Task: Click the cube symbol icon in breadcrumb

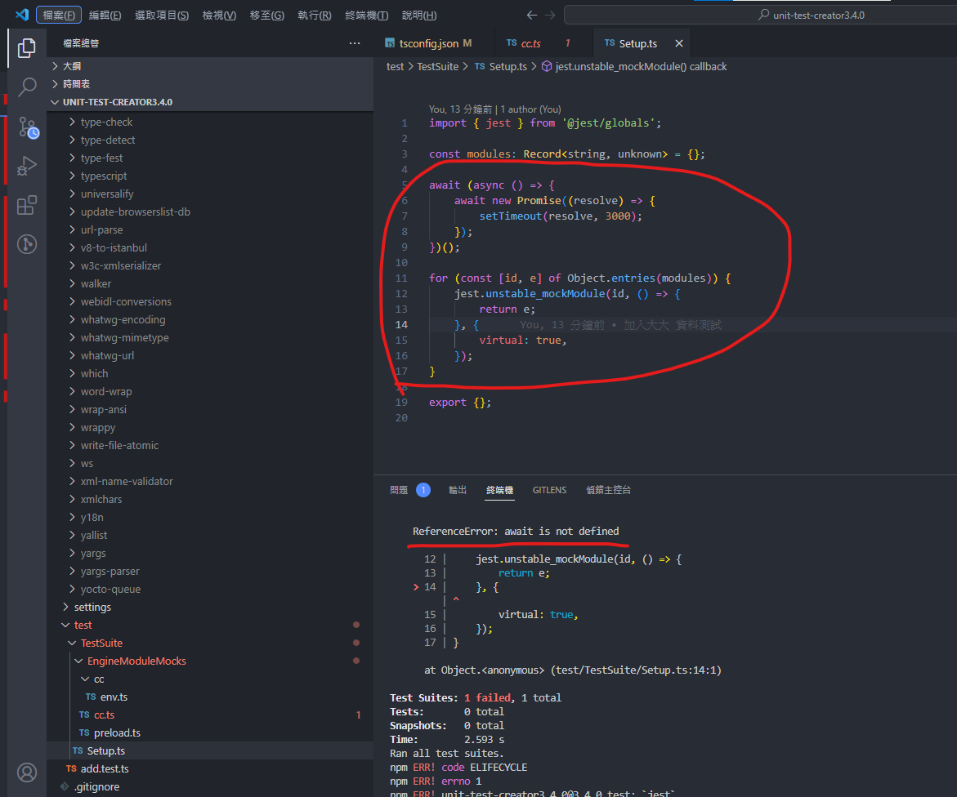Action: tap(547, 66)
